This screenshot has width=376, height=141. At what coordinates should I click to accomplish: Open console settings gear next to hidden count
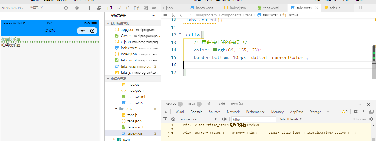pyautogui.click(x=371, y=119)
